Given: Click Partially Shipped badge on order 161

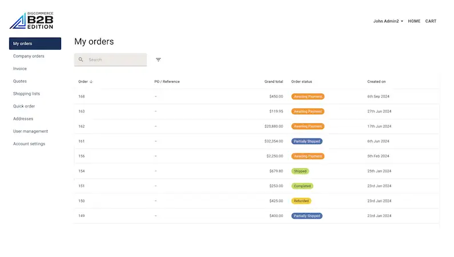Looking at the screenshot, I should click(x=307, y=141).
